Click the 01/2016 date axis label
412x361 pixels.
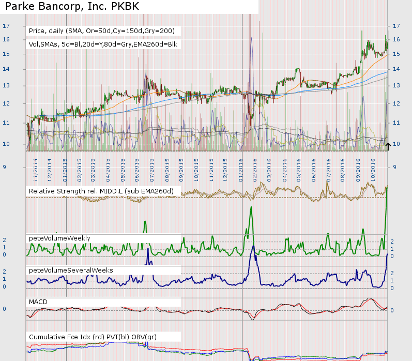tap(241, 170)
